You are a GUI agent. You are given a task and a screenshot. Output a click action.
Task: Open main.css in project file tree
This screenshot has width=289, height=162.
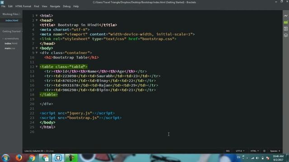click(10, 48)
